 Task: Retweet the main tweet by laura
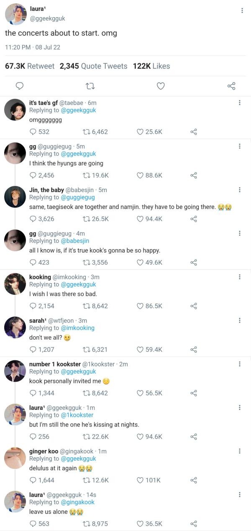click(90, 86)
